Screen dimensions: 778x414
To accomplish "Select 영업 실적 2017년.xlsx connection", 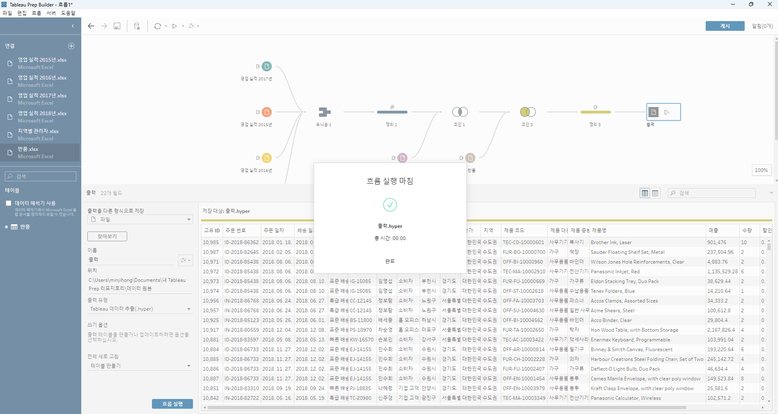I will (41, 99).
